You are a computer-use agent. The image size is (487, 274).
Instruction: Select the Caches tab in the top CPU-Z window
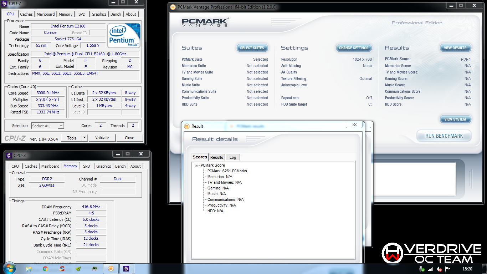pos(26,14)
